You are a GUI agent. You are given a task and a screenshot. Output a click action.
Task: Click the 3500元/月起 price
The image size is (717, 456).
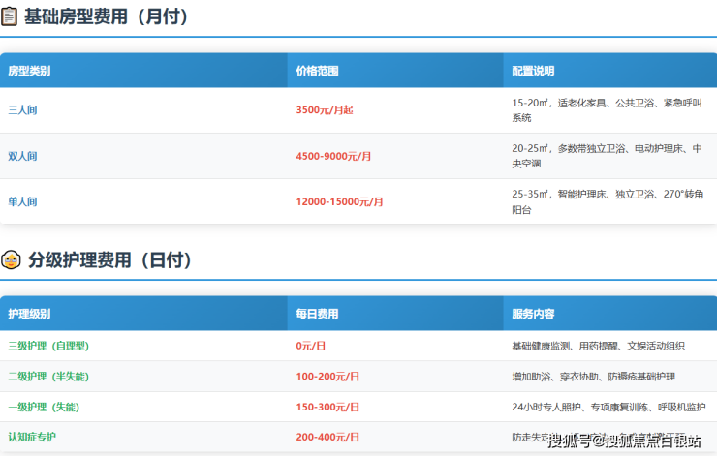point(325,110)
